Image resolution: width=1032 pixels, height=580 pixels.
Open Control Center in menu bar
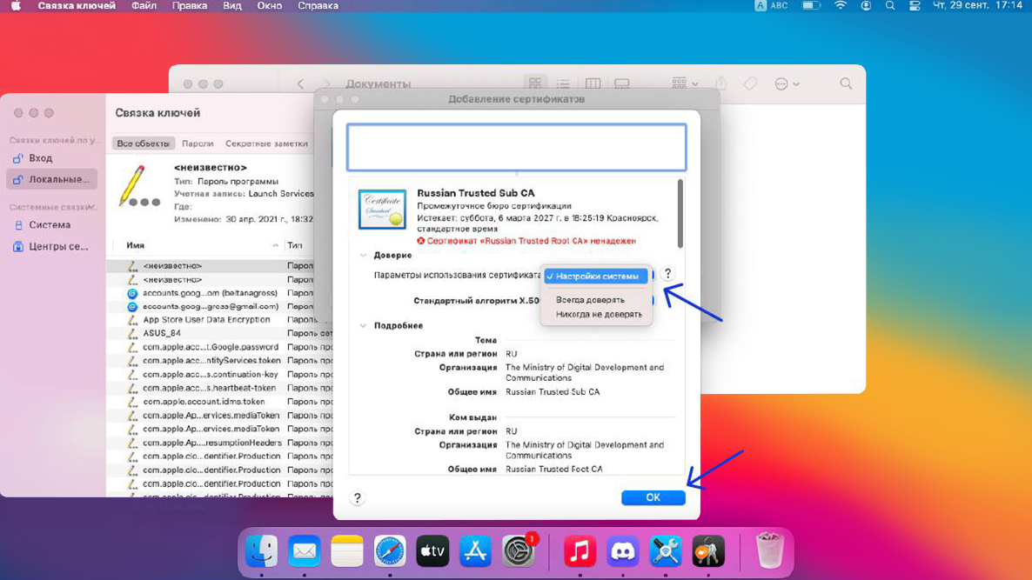pos(915,5)
